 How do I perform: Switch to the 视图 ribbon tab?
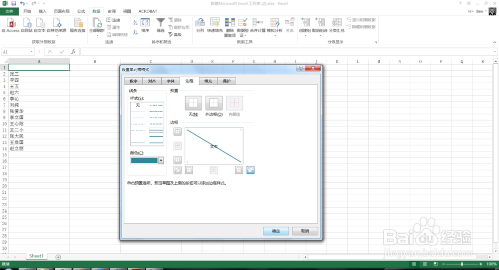127,11
